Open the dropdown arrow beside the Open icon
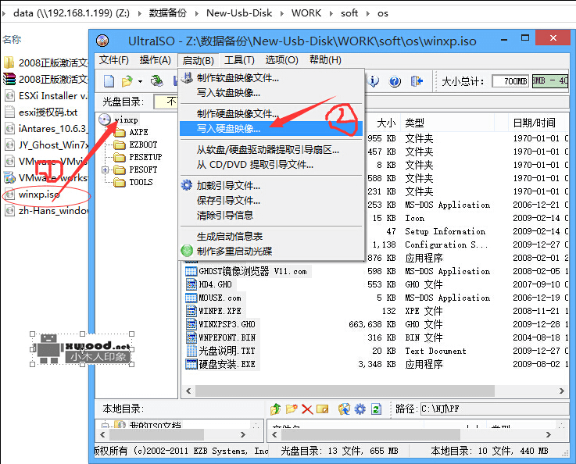 click(140, 81)
